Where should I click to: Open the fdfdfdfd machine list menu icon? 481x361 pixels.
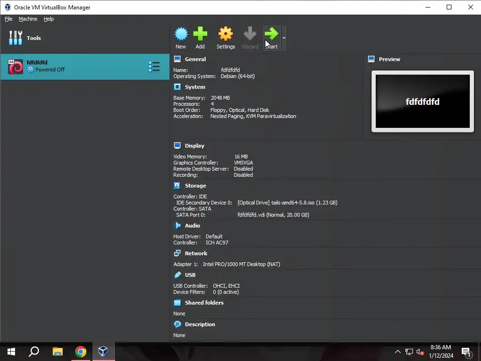tap(154, 67)
